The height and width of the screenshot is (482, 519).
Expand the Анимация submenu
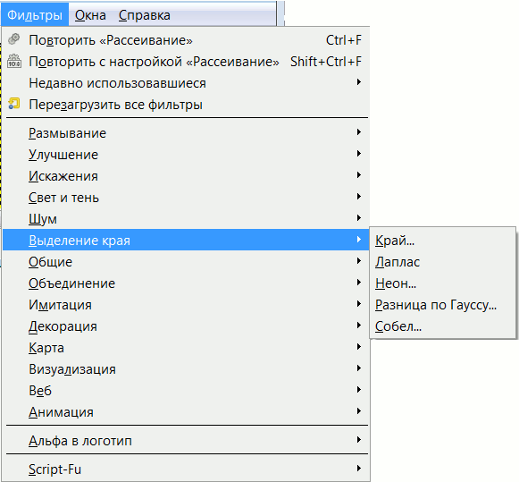coord(186,412)
